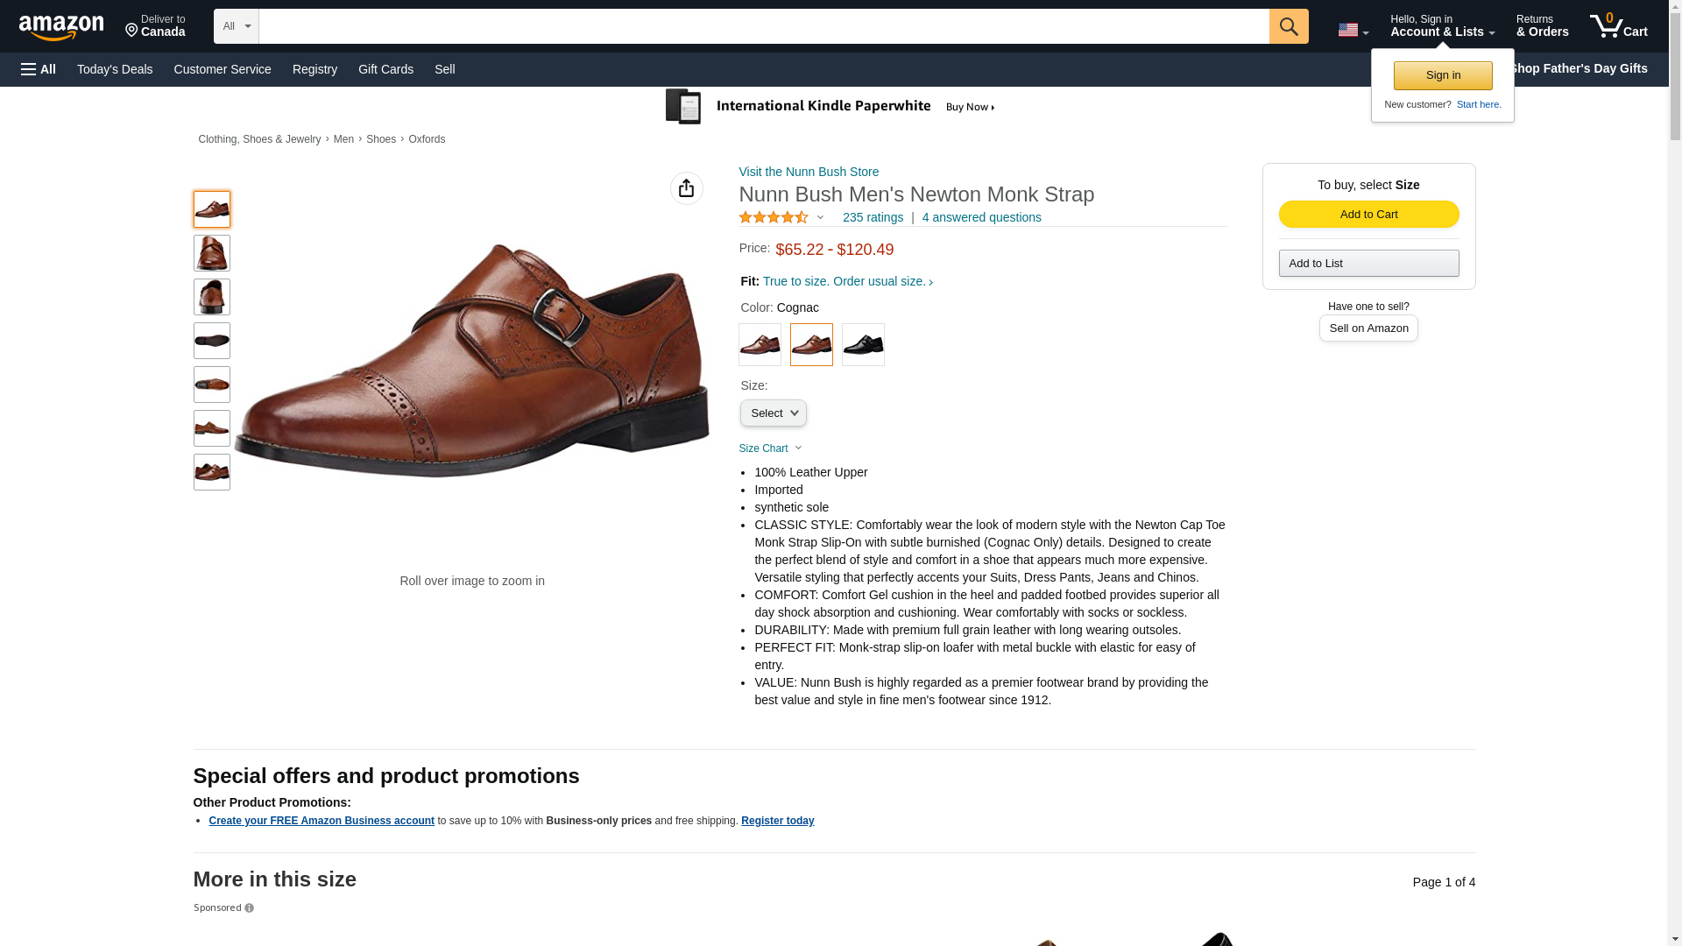
Task: View the second shoe thumbnail
Action: tap(211, 253)
